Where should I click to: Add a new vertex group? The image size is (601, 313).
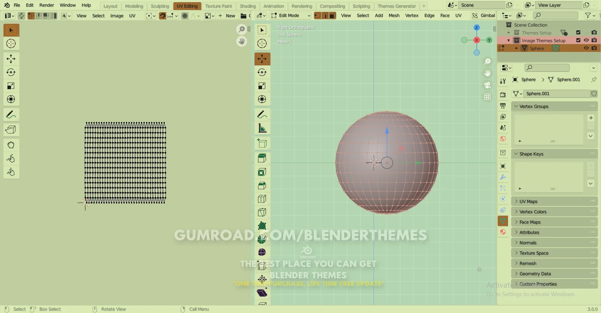click(591, 118)
